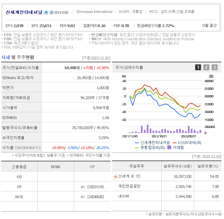Expand the 신세계 외 1인 shareholder row
This screenshot has width=224, height=219.
115,177
